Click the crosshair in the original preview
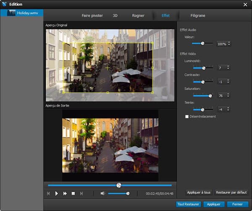This screenshot has height=211, width=252. click(x=108, y=67)
